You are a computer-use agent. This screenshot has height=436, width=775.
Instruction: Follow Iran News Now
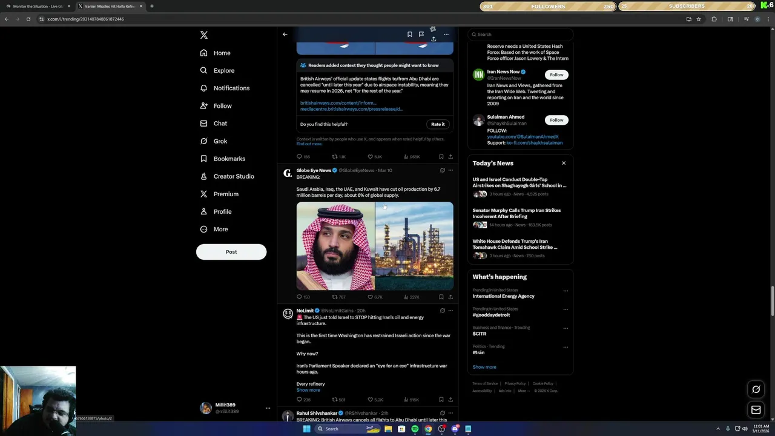click(x=556, y=75)
